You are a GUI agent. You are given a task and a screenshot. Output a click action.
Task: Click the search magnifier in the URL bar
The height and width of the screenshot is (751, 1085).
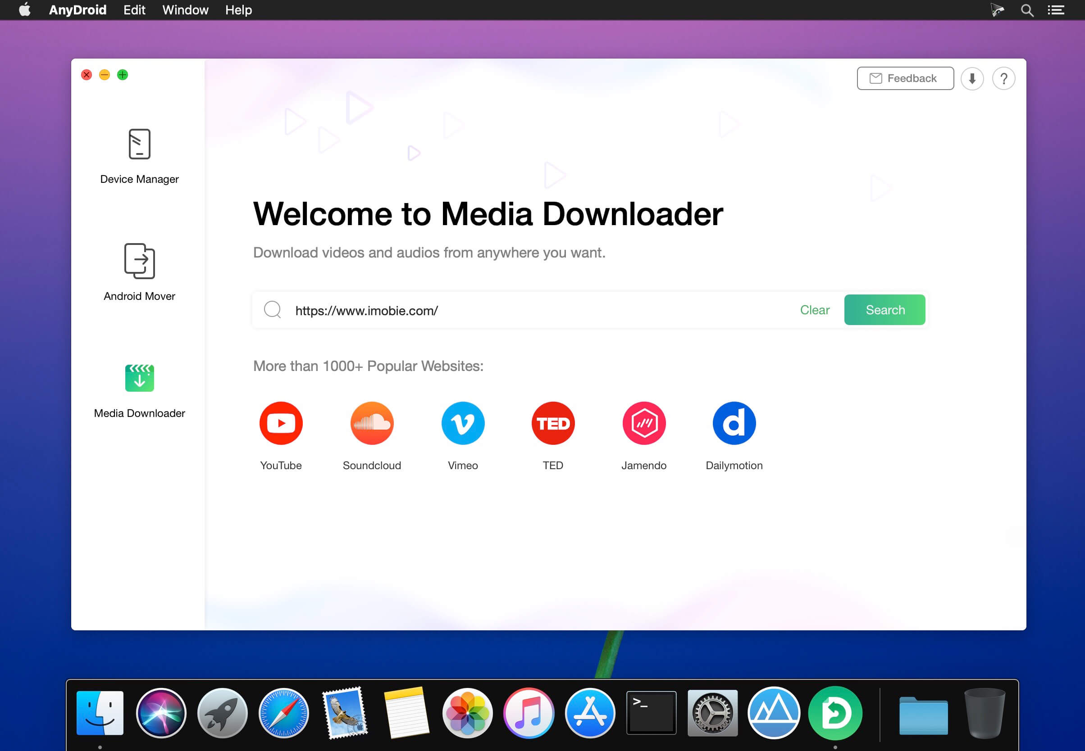(x=272, y=310)
